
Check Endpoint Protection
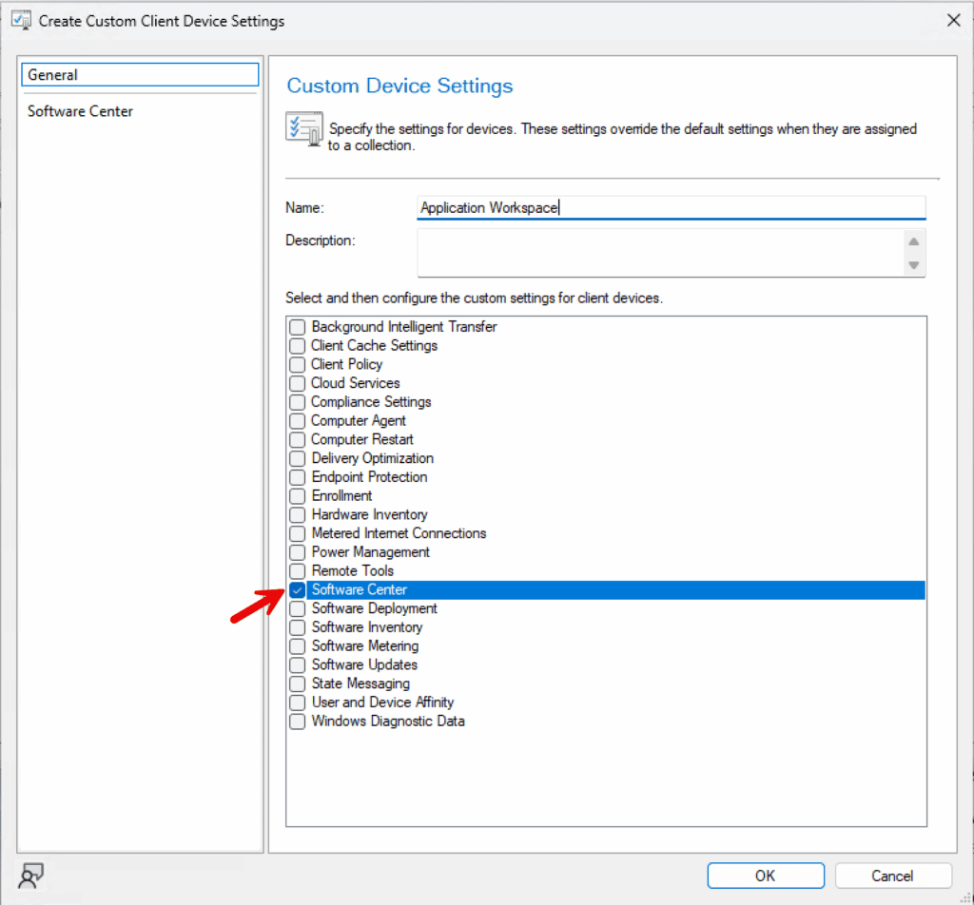coord(298,477)
